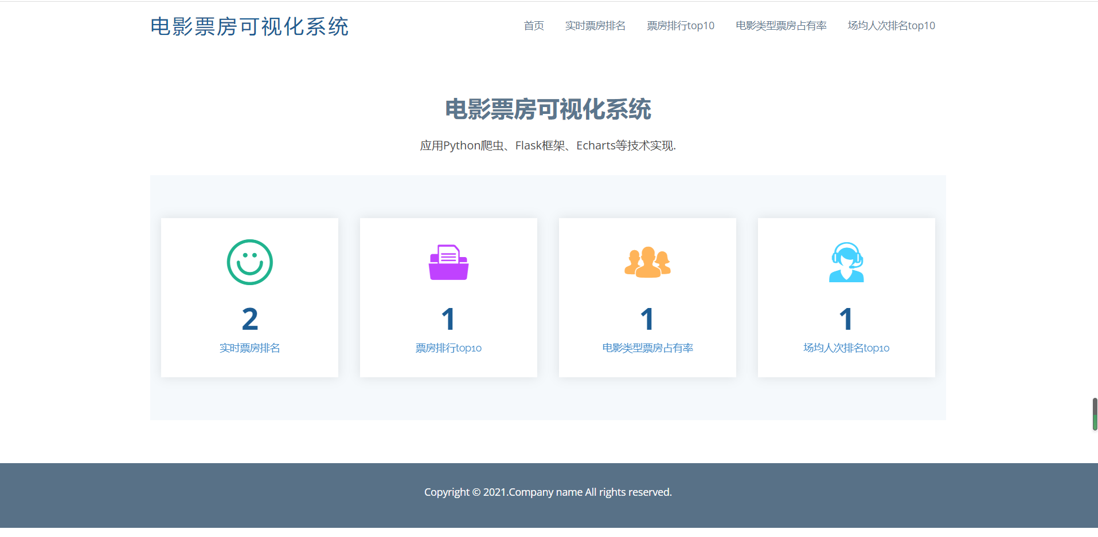Click the subtitle mentioning Python爬虫 and Flask框架
This screenshot has width=1098, height=537.
tap(548, 145)
